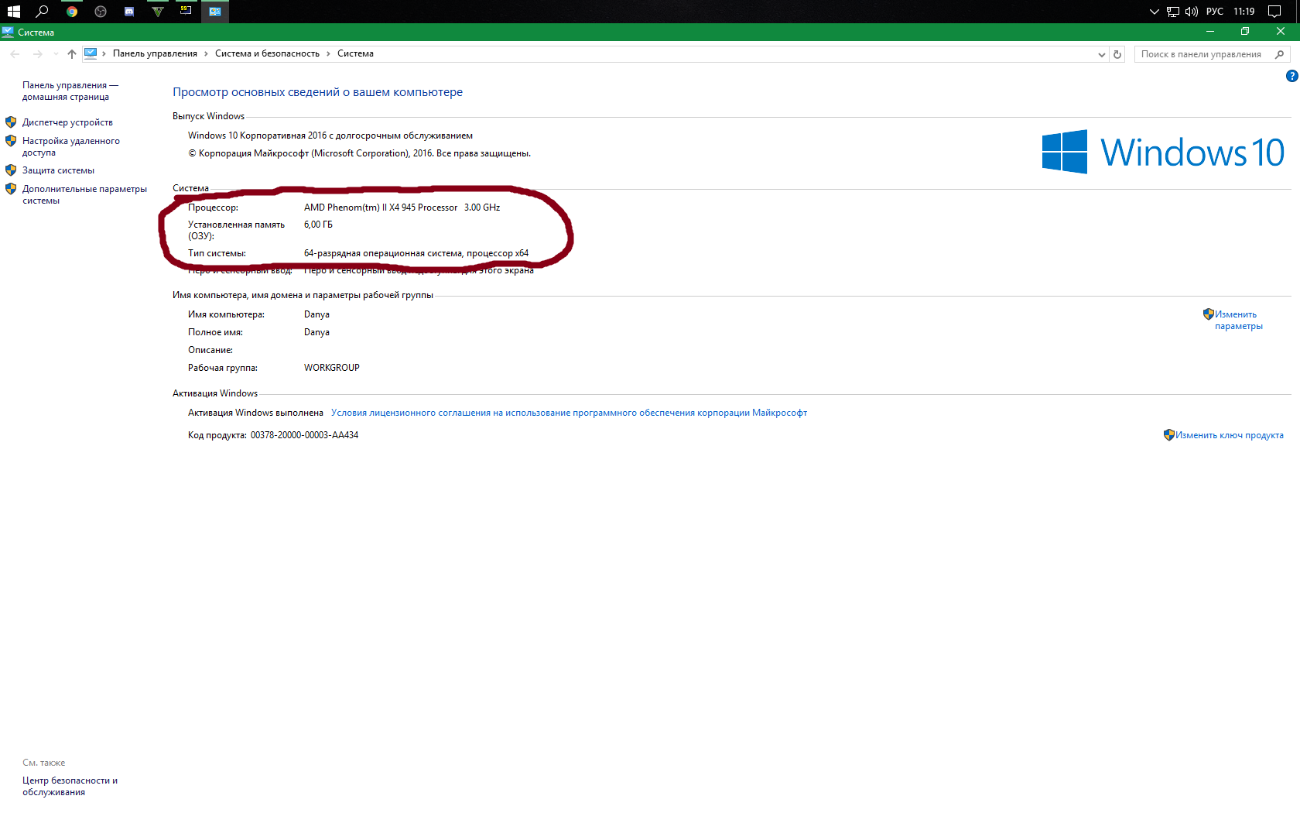Open help question mark icon

point(1291,76)
